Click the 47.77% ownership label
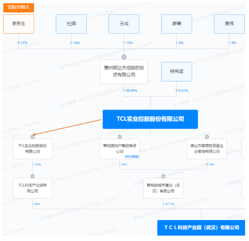Viewport: 249px width, 241px height. pyautogui.click(x=169, y=204)
